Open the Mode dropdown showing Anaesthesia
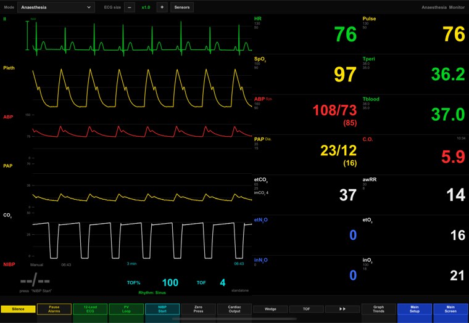This screenshot has height=323, width=469. tap(56, 7)
